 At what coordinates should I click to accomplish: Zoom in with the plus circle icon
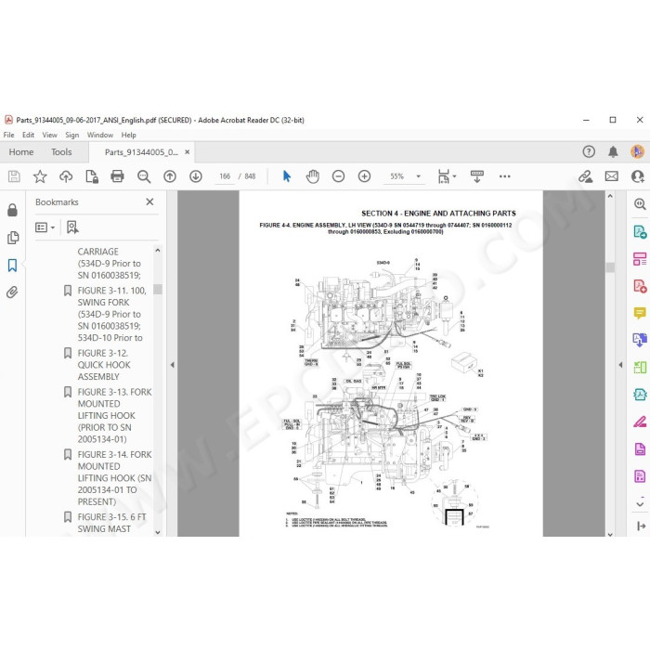364,176
